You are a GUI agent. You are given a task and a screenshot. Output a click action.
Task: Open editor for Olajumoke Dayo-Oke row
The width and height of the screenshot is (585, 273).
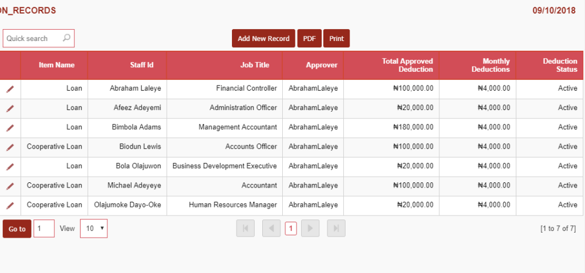point(10,205)
